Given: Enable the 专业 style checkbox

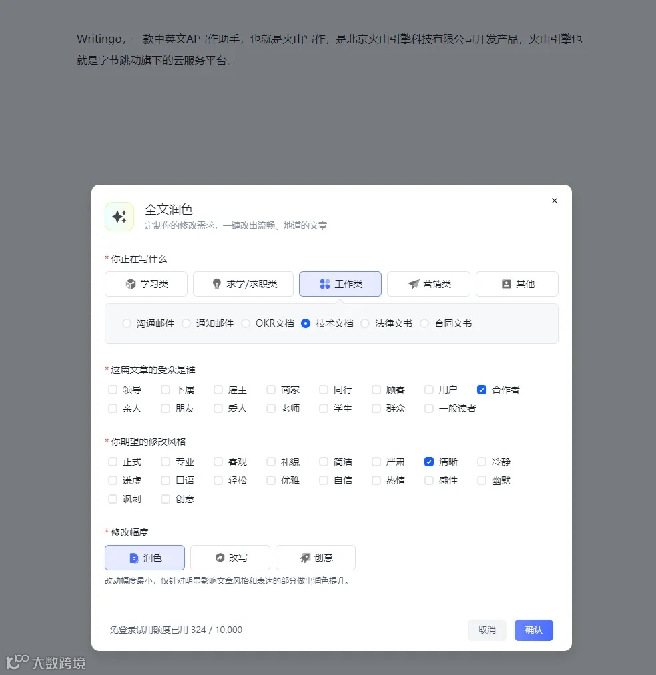Looking at the screenshot, I should pyautogui.click(x=166, y=462).
